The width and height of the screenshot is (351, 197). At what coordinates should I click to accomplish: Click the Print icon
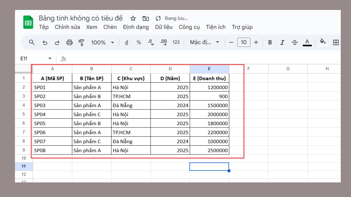tap(69, 42)
